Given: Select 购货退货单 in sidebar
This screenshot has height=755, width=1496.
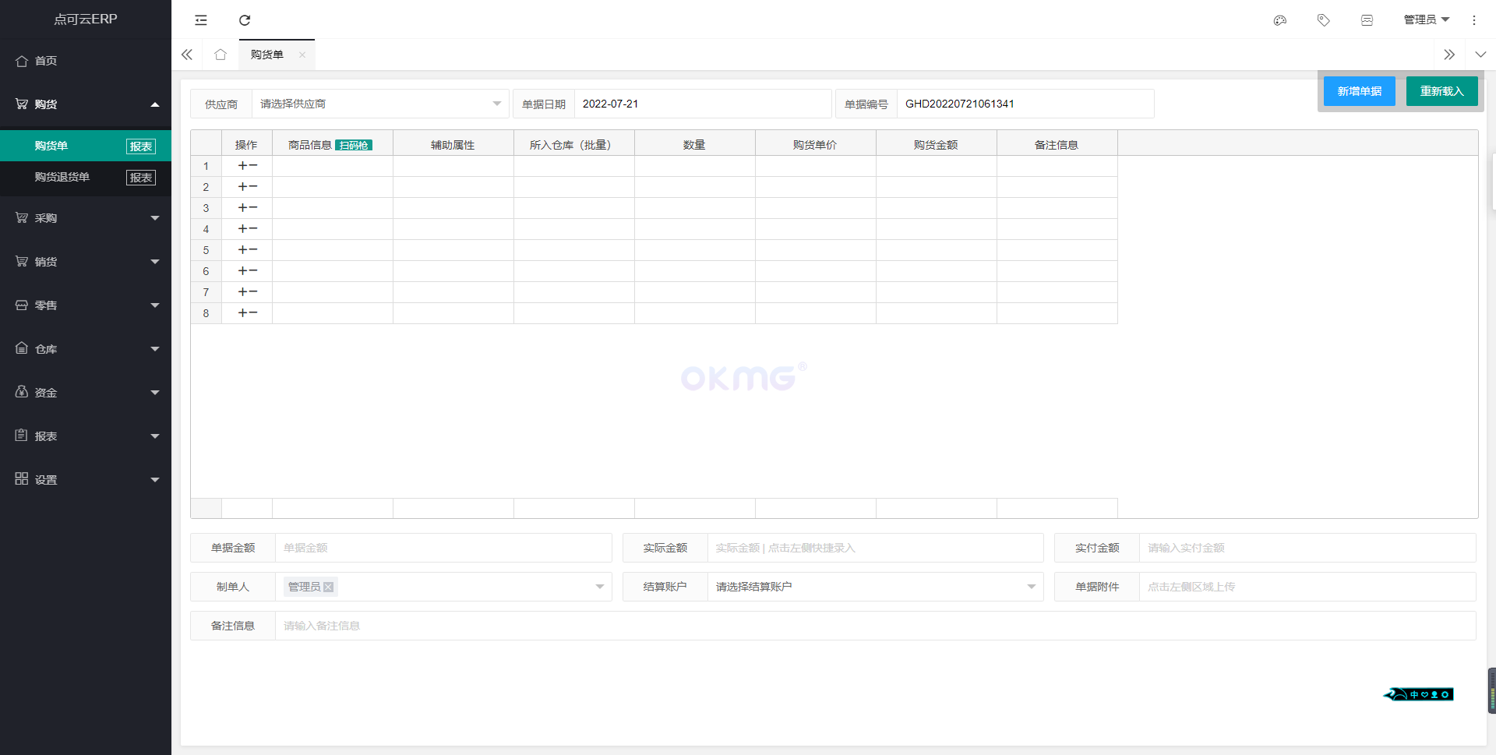Looking at the screenshot, I should (62, 177).
